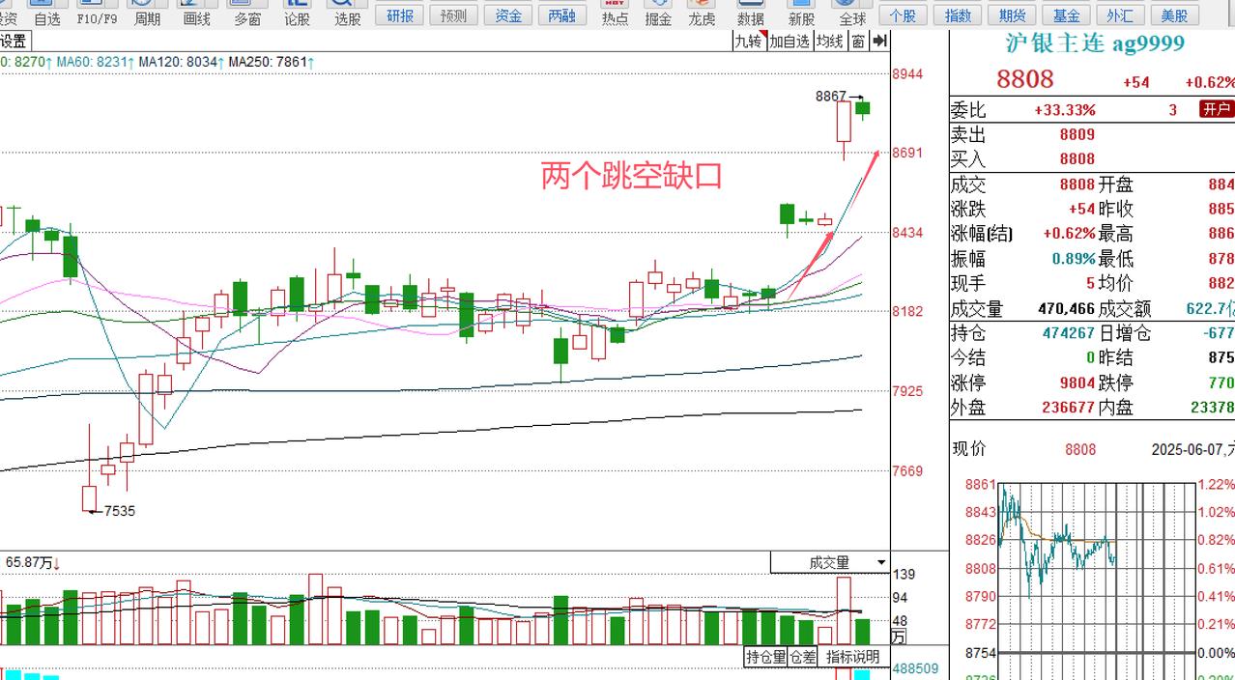
Task: Switch to 外汇 forex tab
Action: [1120, 15]
